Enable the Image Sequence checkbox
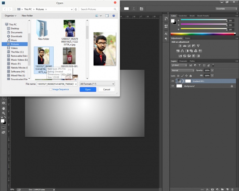 [51, 89]
